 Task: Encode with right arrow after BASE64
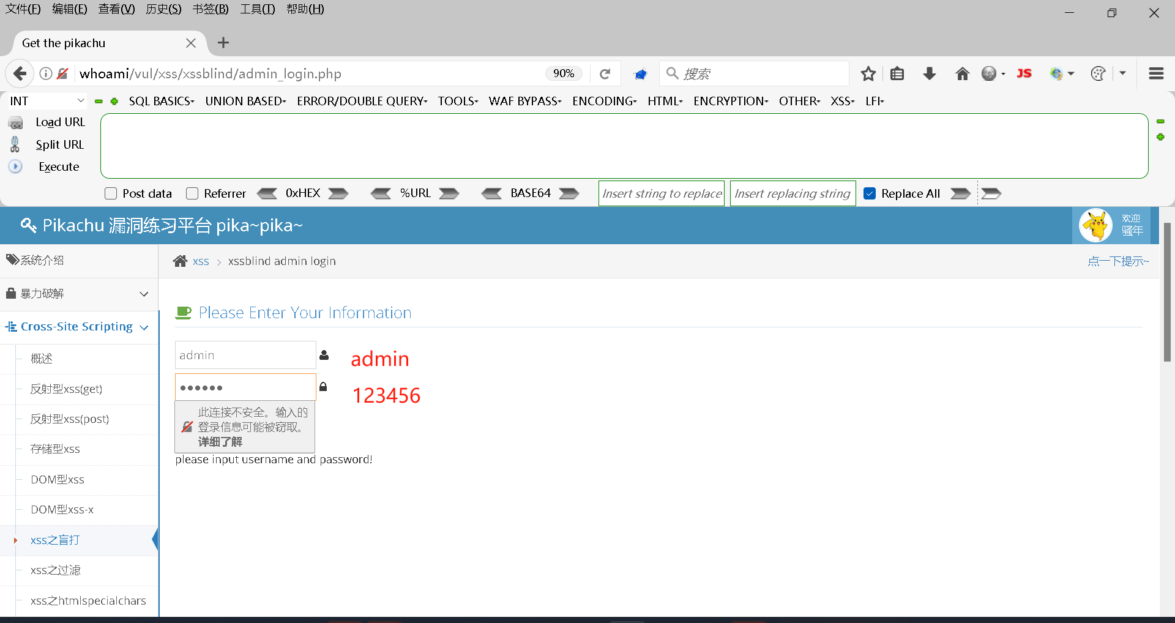tap(569, 193)
